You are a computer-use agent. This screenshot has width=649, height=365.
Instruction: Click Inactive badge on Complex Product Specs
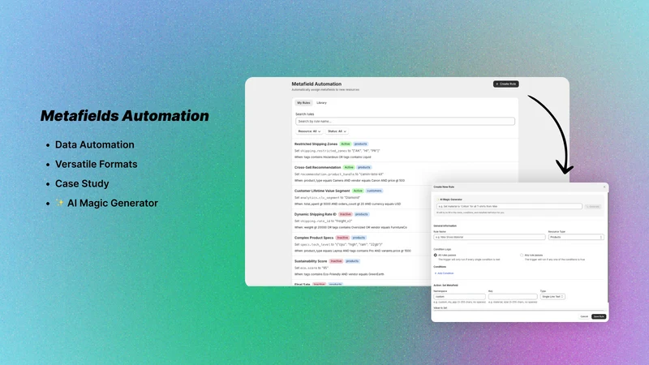click(x=342, y=238)
